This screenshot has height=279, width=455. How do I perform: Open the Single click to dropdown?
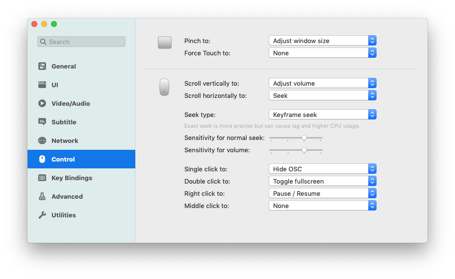(x=323, y=168)
